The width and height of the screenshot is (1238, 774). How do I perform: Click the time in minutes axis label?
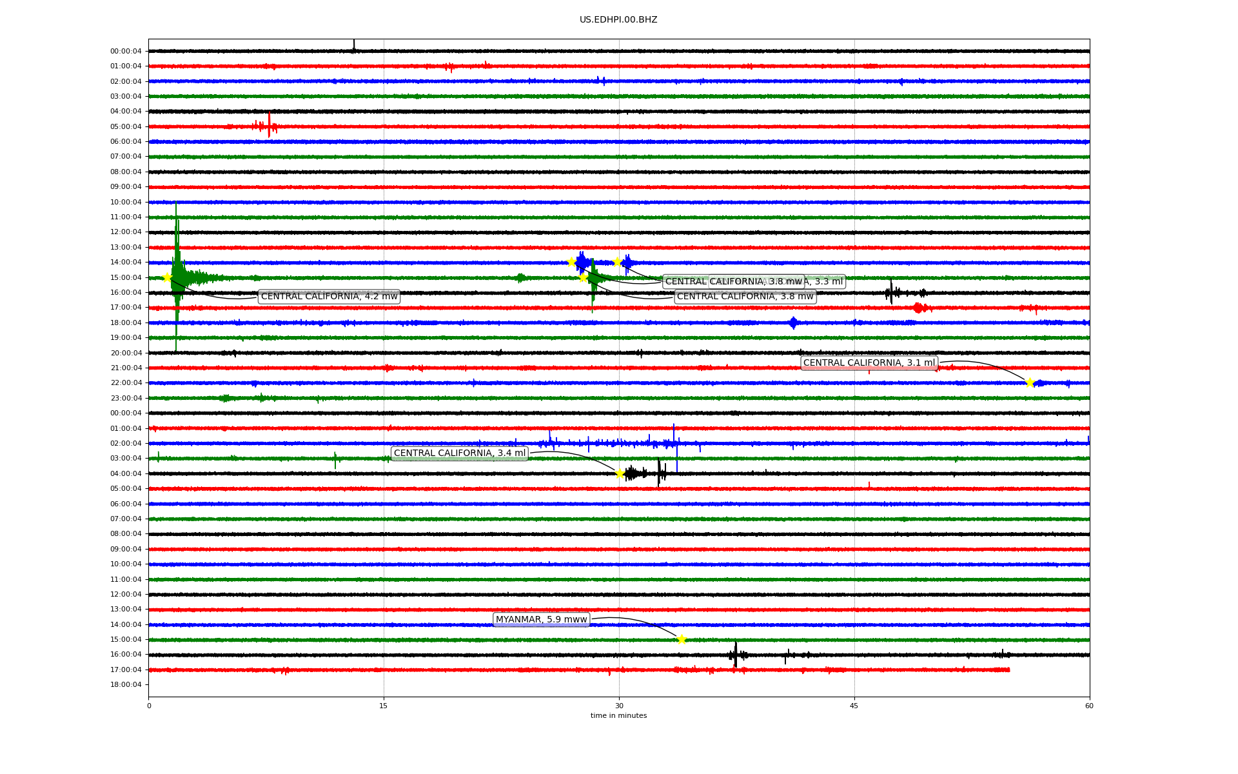618,715
